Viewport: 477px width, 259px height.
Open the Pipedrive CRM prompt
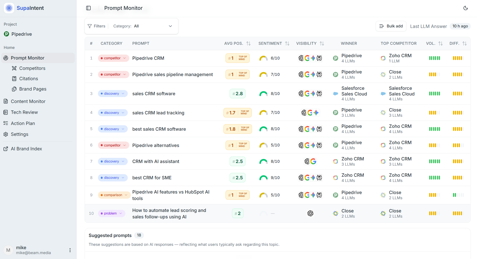[148, 58]
